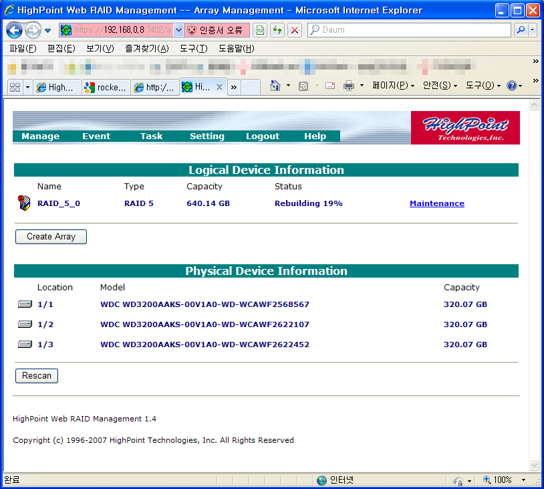Close the active 'Hi...' tab

click(219, 87)
